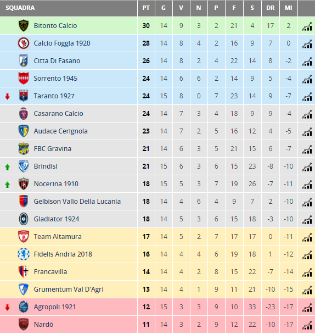This screenshot has height=334, width=315.
Task: Select the Audace Cerignola team name
Action: tap(61, 131)
